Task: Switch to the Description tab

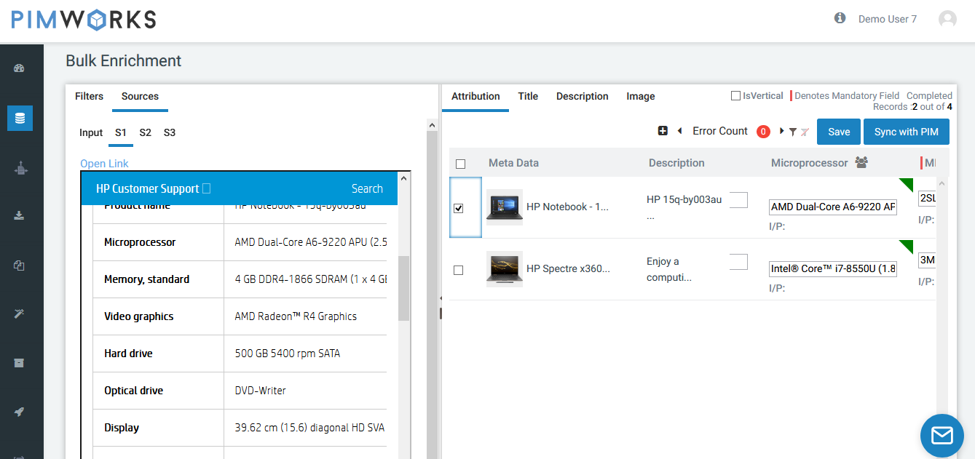Action: point(583,96)
